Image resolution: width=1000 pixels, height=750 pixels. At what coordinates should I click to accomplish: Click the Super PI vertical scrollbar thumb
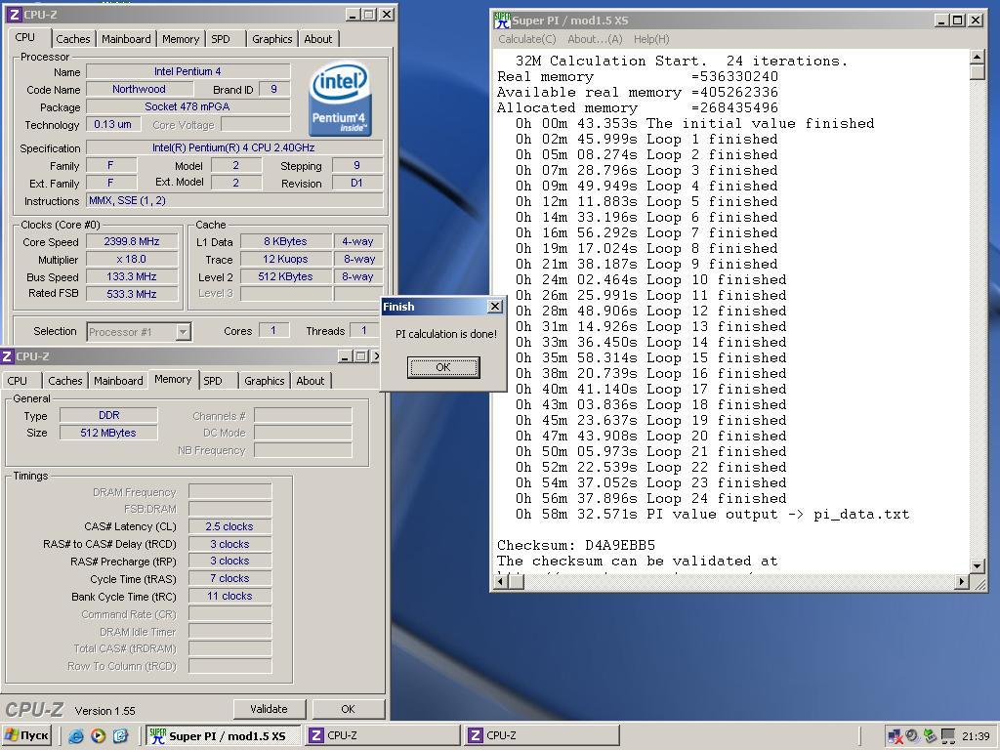[977, 72]
